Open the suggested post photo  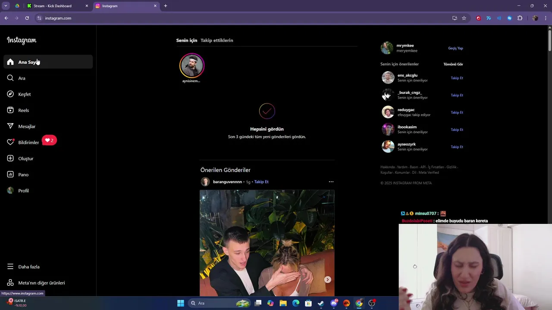tap(267, 243)
